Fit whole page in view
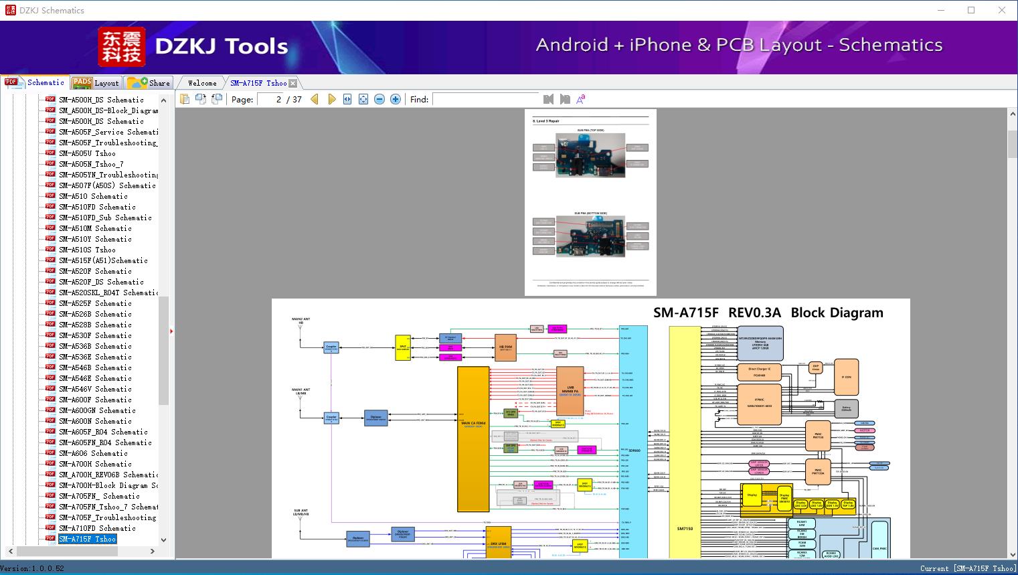Screen dimensions: 1018x575 click(363, 99)
